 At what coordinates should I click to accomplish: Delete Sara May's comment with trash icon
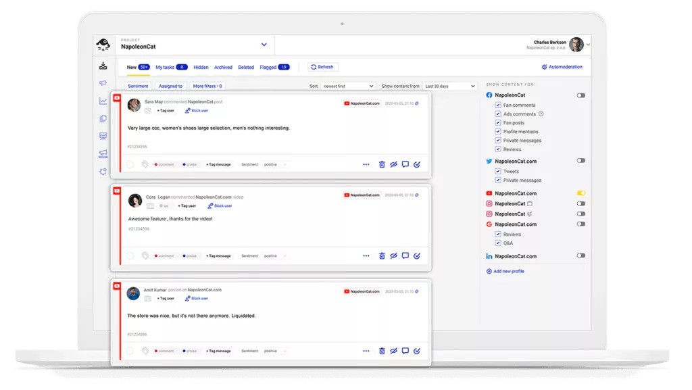[382, 164]
